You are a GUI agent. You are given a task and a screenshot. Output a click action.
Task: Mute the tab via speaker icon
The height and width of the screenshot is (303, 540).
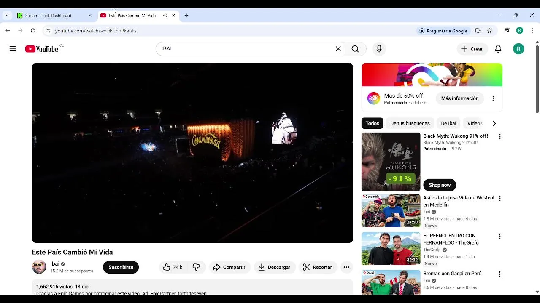pyautogui.click(x=165, y=16)
